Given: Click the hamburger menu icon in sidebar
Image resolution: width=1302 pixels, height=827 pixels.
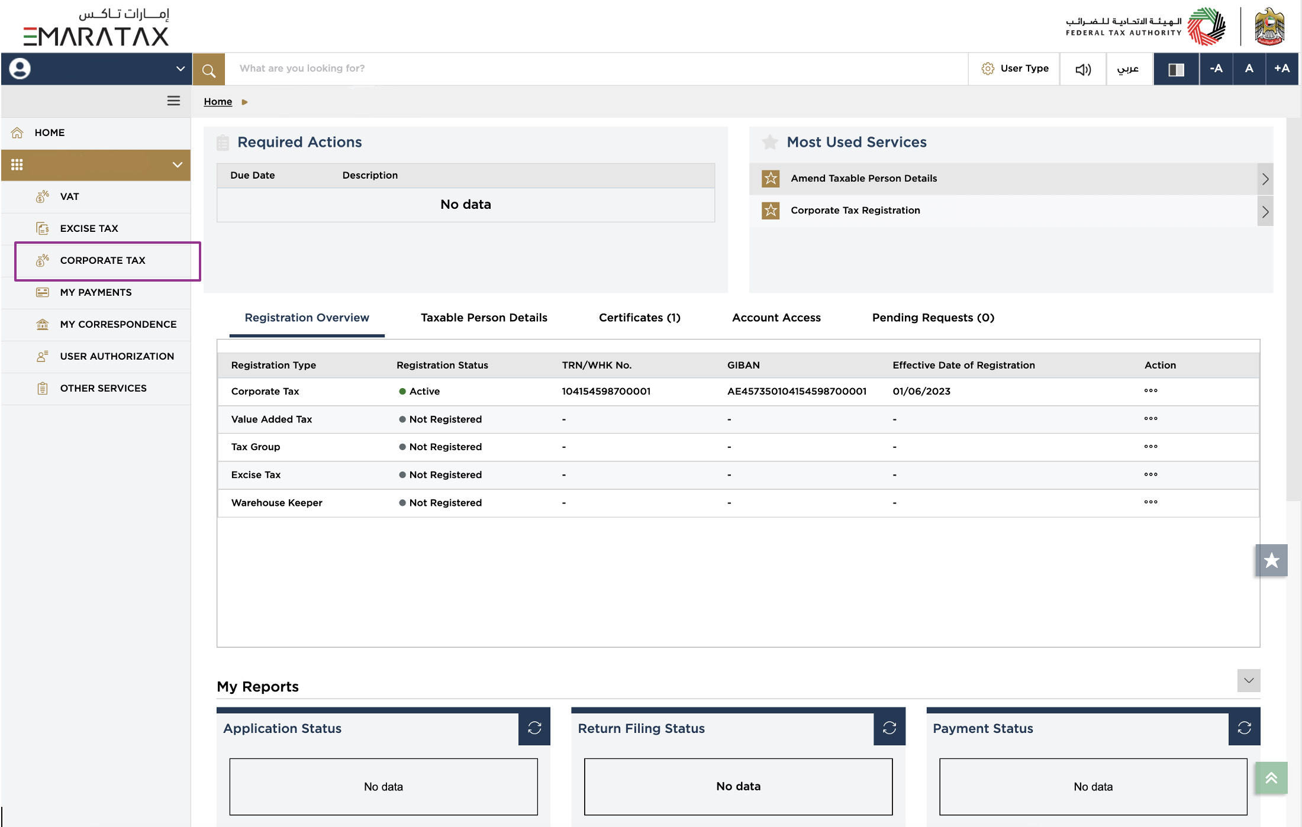Looking at the screenshot, I should 173,101.
